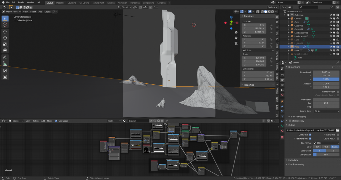Select RGB color mode button

(326, 147)
